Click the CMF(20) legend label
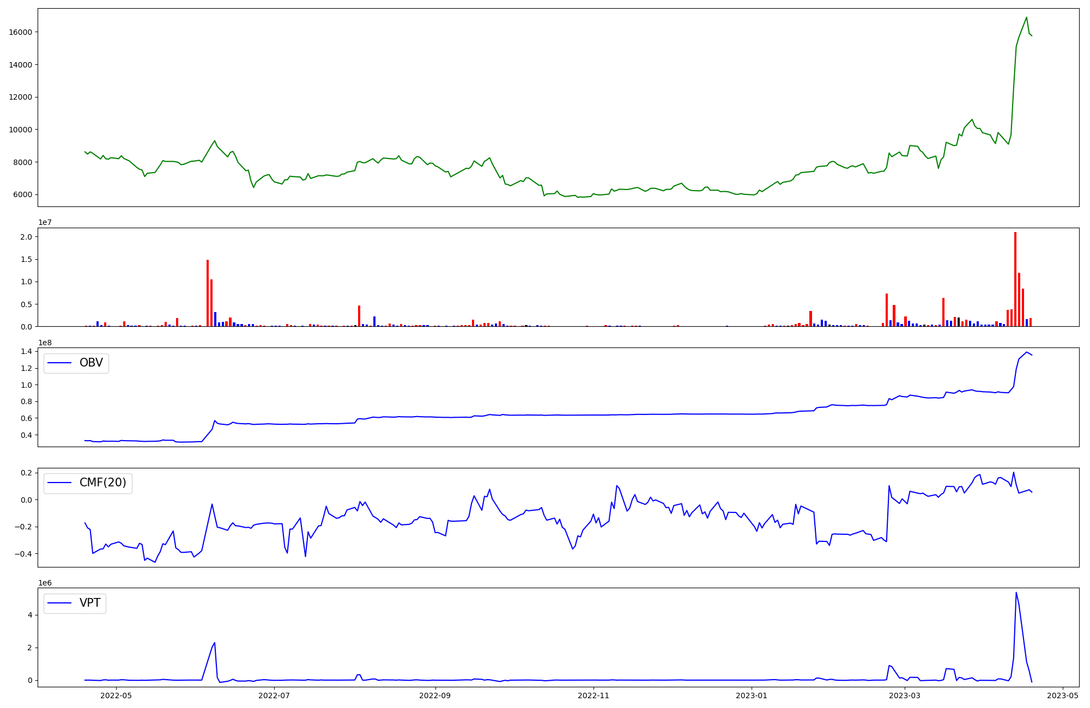 point(102,483)
